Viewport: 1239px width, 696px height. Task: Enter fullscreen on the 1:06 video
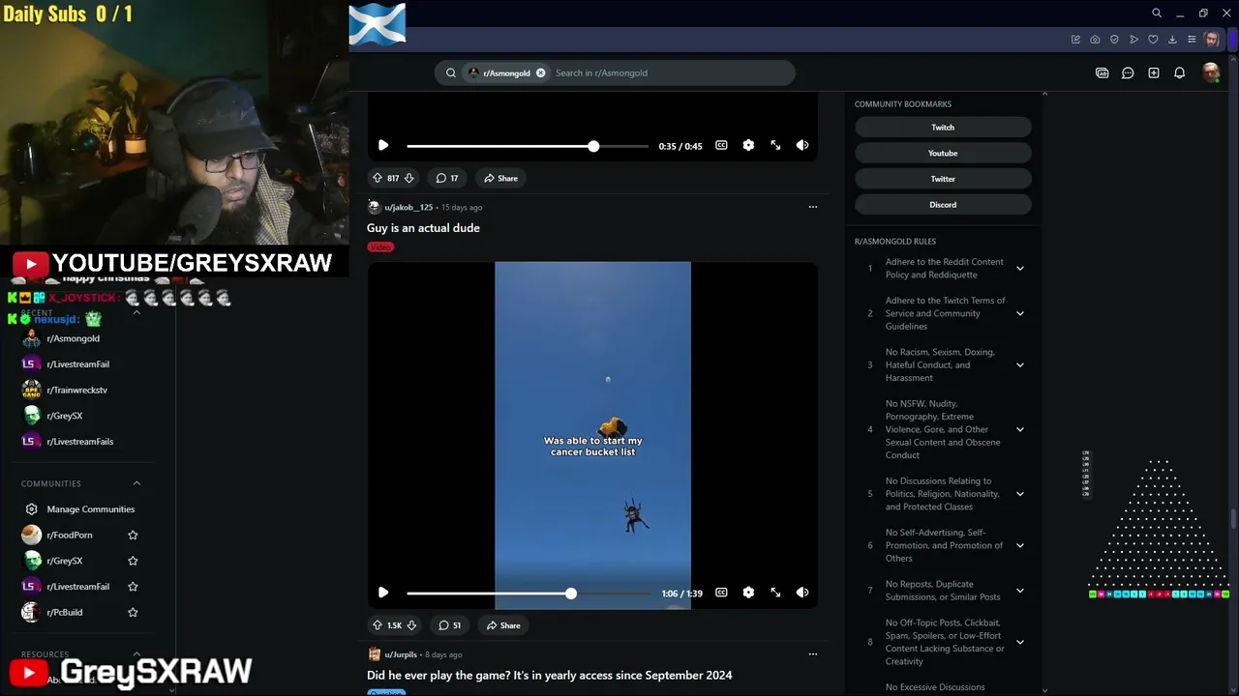pos(775,593)
